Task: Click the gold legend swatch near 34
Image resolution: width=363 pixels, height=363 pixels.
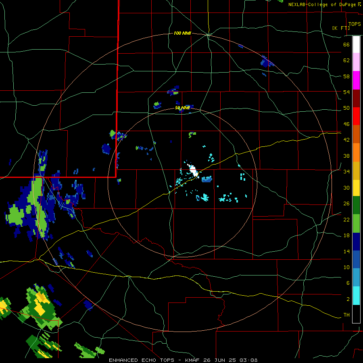Action: (x=356, y=171)
